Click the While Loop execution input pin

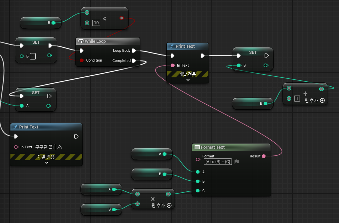pos(81,50)
